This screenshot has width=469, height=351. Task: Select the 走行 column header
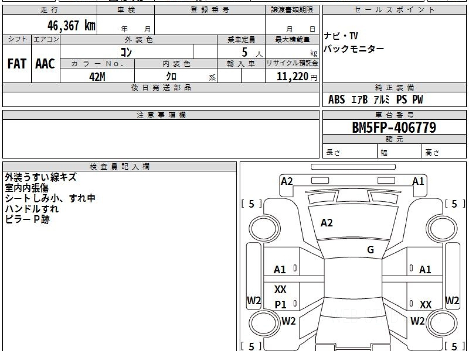tap(50, 10)
